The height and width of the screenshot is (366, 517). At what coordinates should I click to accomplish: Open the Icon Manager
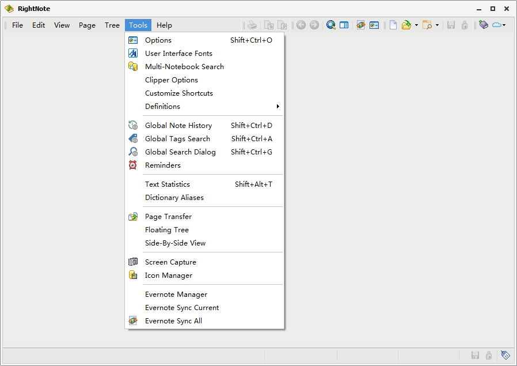204,276
